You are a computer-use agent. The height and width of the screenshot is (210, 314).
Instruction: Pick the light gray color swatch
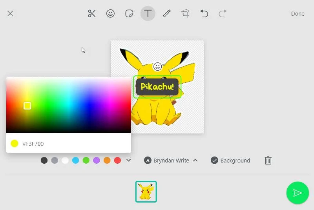pyautogui.click(x=55, y=161)
